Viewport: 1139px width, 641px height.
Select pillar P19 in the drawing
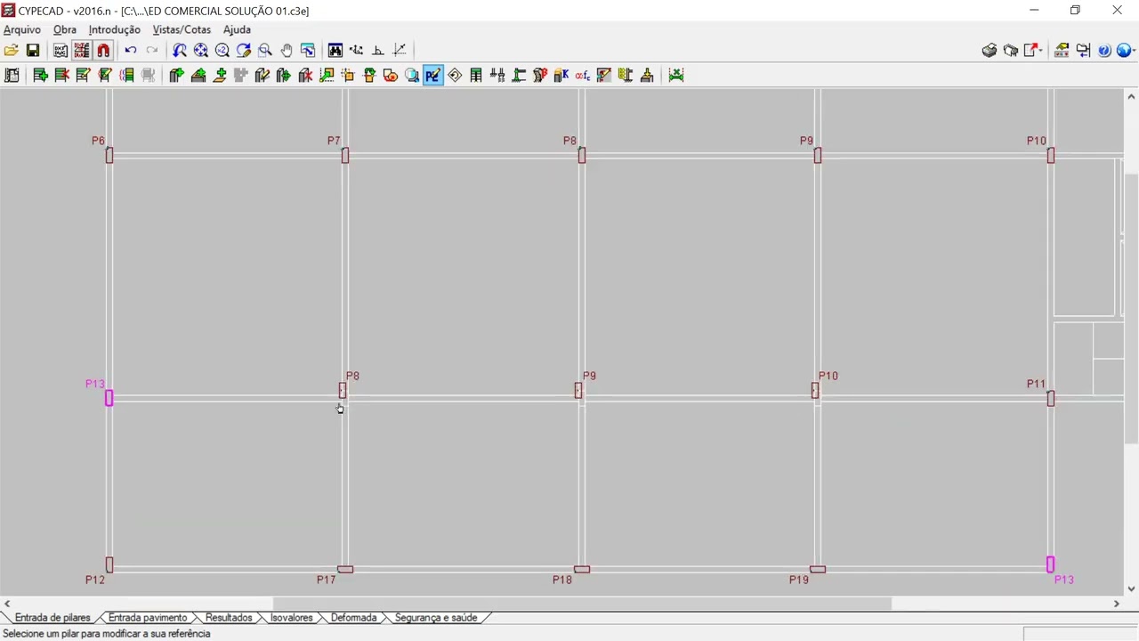[818, 569]
